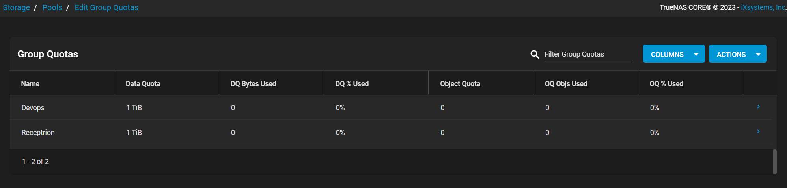
Task: Open the COLUMNS dropdown
Action: click(x=673, y=54)
